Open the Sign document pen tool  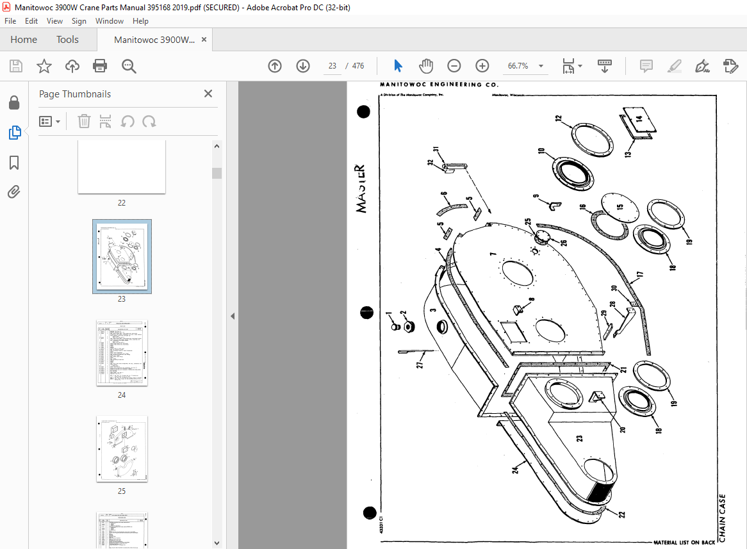click(702, 66)
